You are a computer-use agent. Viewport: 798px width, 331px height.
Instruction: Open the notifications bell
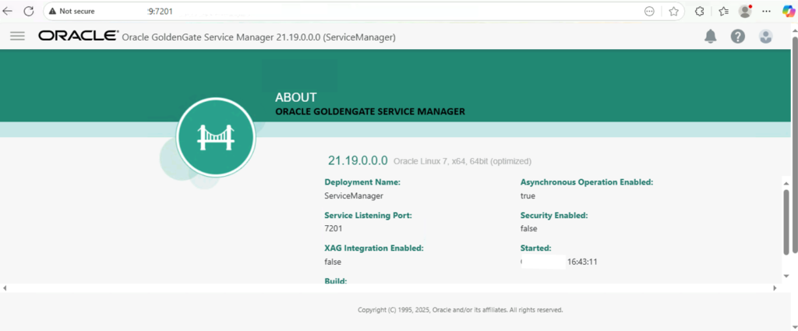tap(711, 36)
